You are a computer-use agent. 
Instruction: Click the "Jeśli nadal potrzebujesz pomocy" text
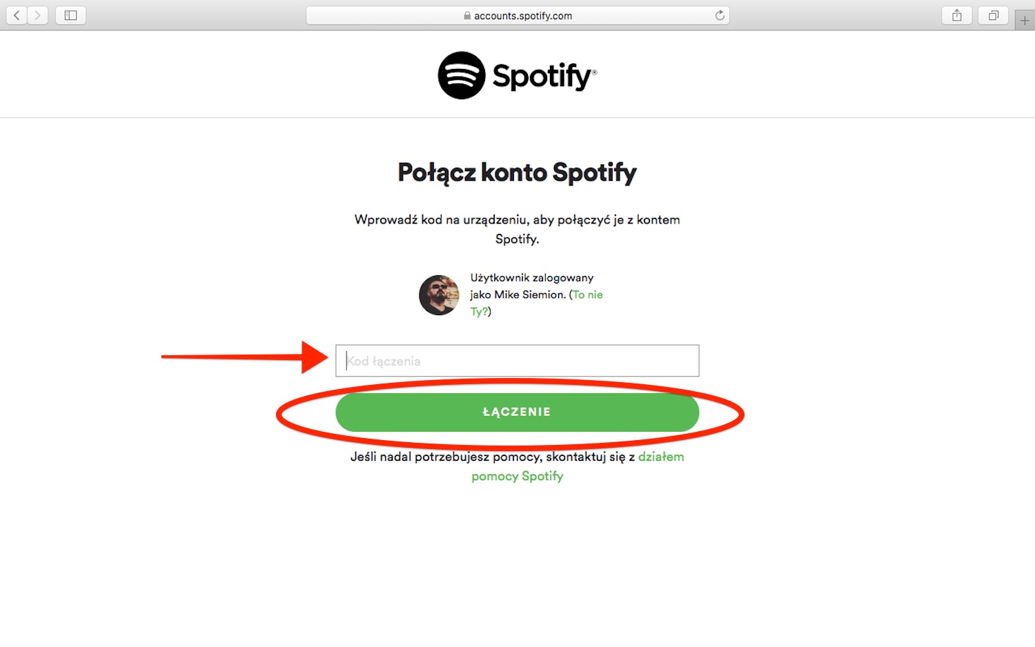(x=492, y=457)
